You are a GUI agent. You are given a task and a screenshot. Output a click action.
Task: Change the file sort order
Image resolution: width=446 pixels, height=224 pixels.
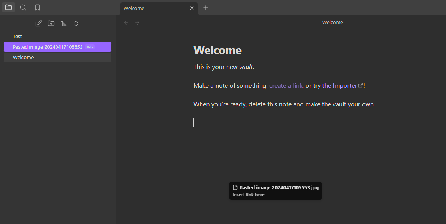[64, 23]
